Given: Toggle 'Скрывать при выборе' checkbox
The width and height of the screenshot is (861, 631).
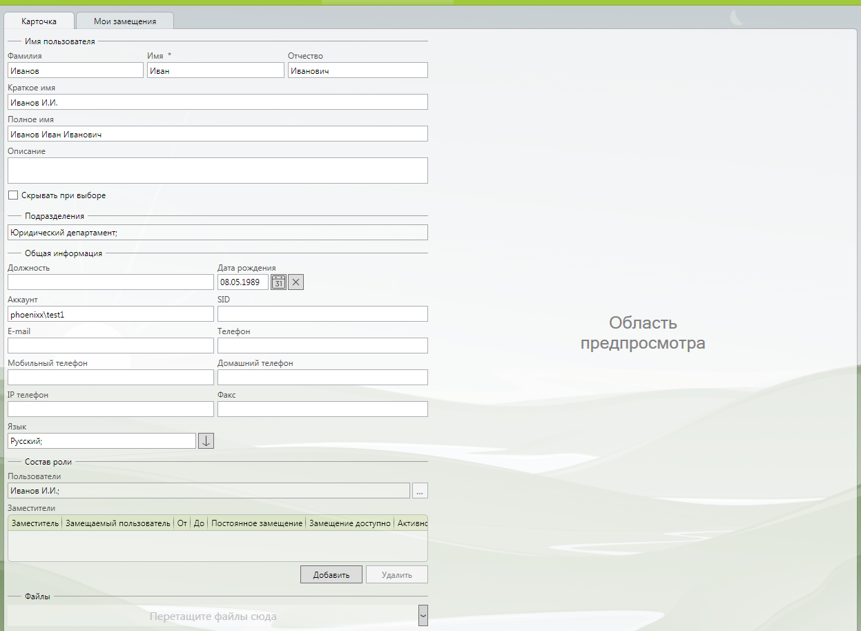Looking at the screenshot, I should [x=13, y=195].
